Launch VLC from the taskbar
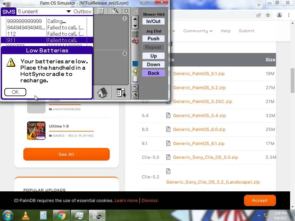 coord(26,215)
